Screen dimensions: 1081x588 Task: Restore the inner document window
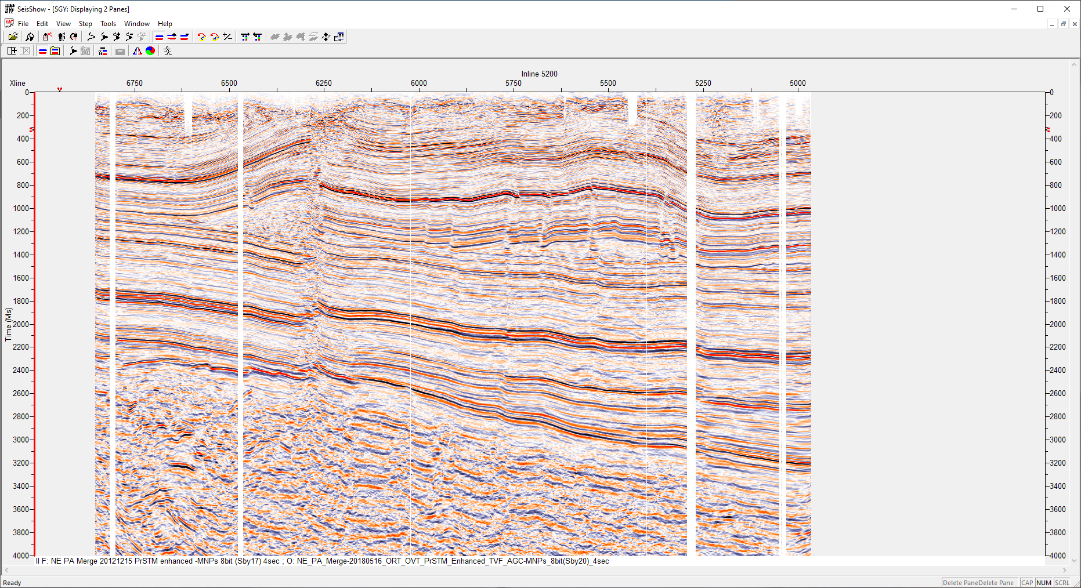click(x=1064, y=24)
